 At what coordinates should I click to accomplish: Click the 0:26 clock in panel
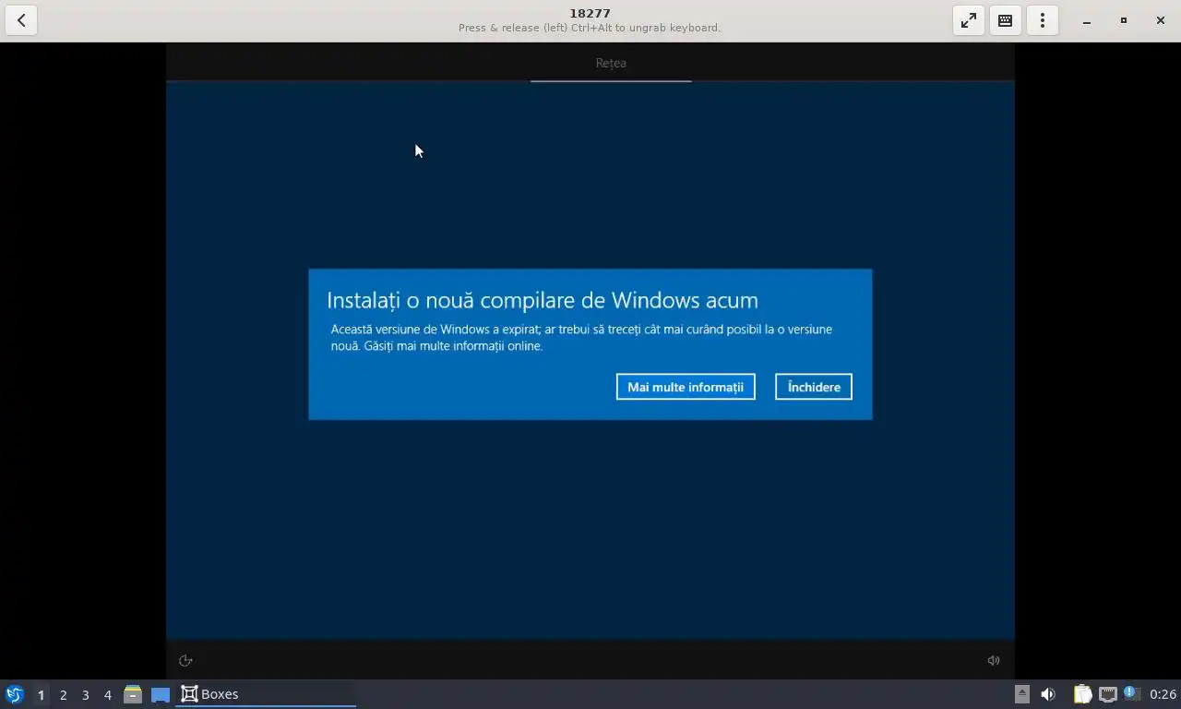(x=1163, y=694)
